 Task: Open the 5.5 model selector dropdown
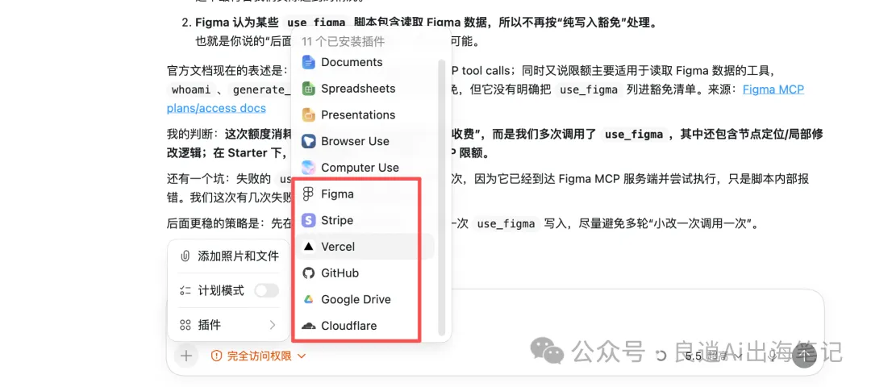point(713,356)
